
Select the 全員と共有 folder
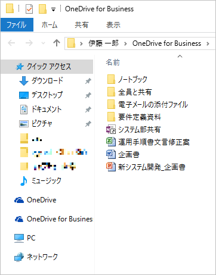coord(135,92)
